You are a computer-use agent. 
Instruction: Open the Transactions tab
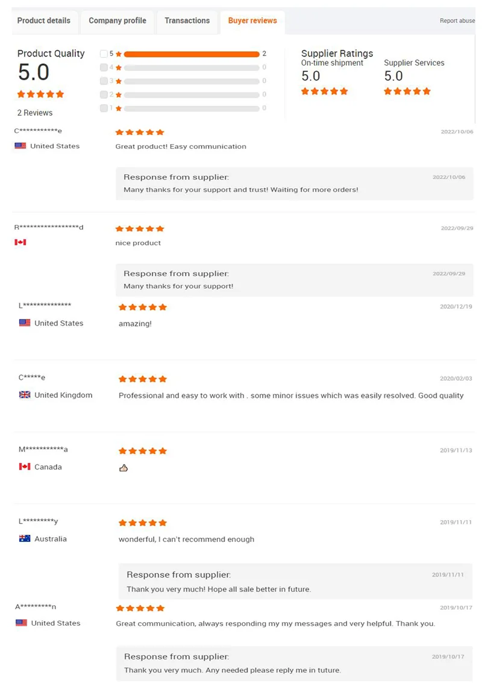coord(187,20)
